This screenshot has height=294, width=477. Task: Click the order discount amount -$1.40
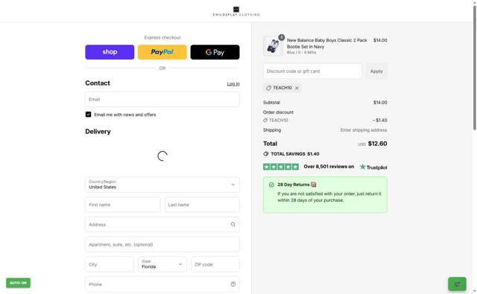(x=379, y=121)
